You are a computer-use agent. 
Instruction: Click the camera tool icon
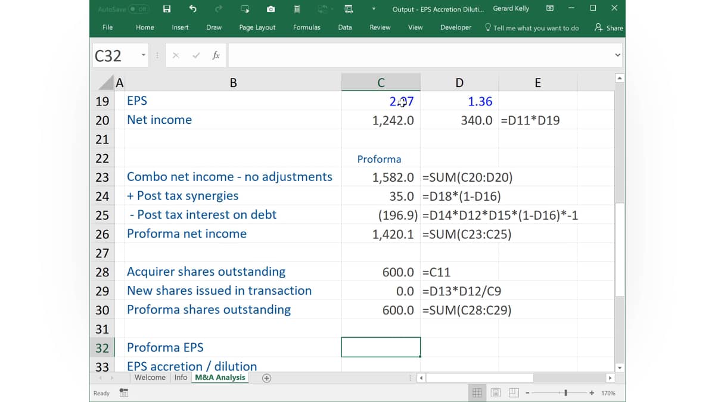click(271, 9)
